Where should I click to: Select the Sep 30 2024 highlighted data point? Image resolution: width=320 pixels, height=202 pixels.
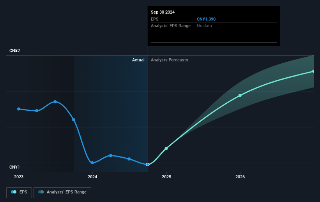click(x=148, y=164)
